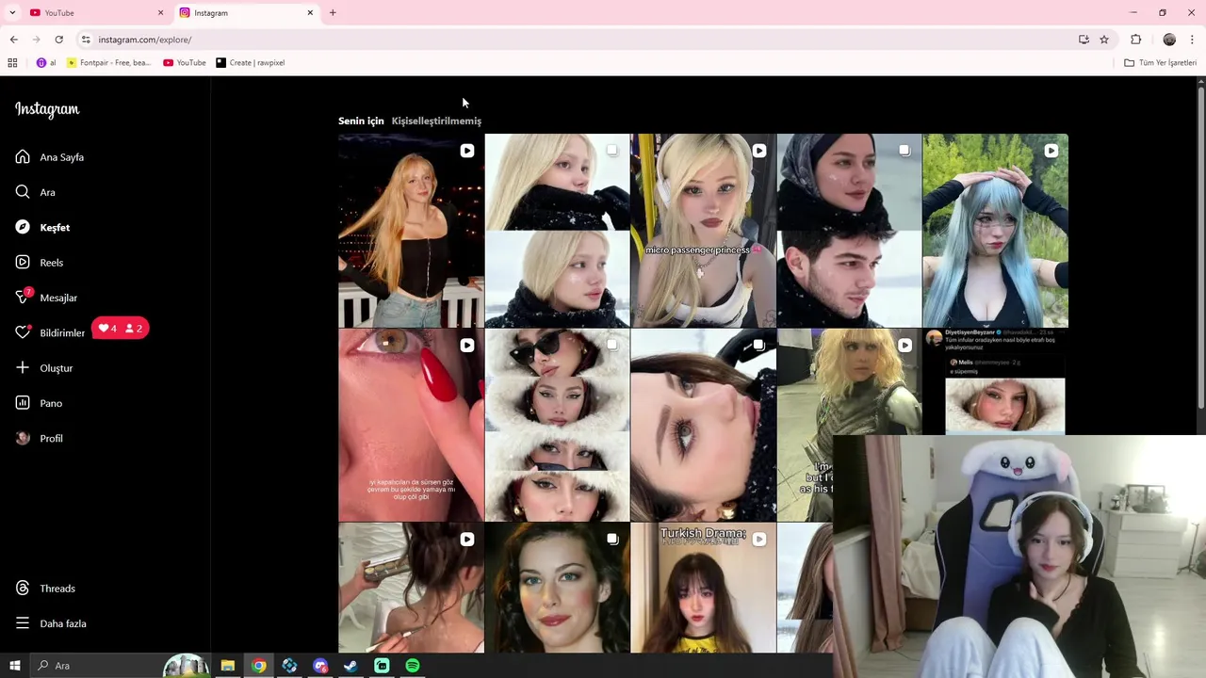
Task: Open Steam from the taskbar
Action: click(x=350, y=666)
